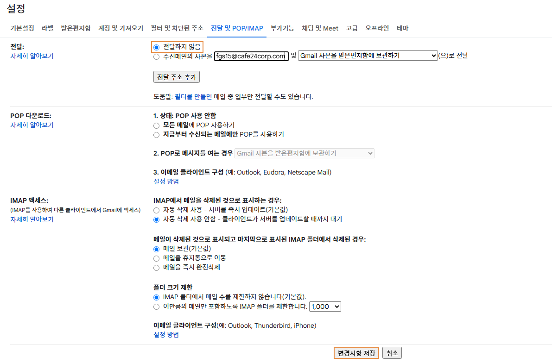552x363 pixels.
Task: Expand the forwarding "Gmail 사본을 받은편지함에 보관하기" dropdown
Action: (368, 56)
